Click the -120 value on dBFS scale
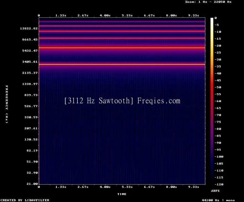 (219, 184)
